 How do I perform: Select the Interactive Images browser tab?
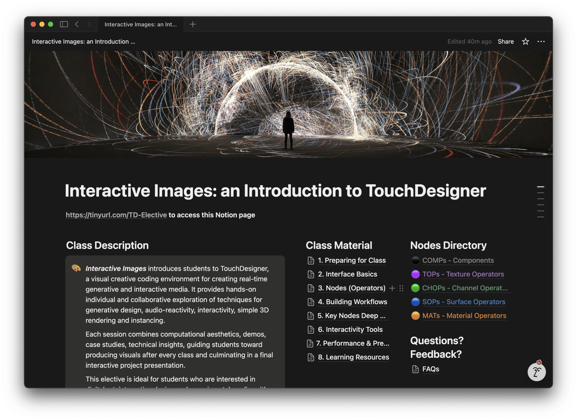click(x=141, y=24)
